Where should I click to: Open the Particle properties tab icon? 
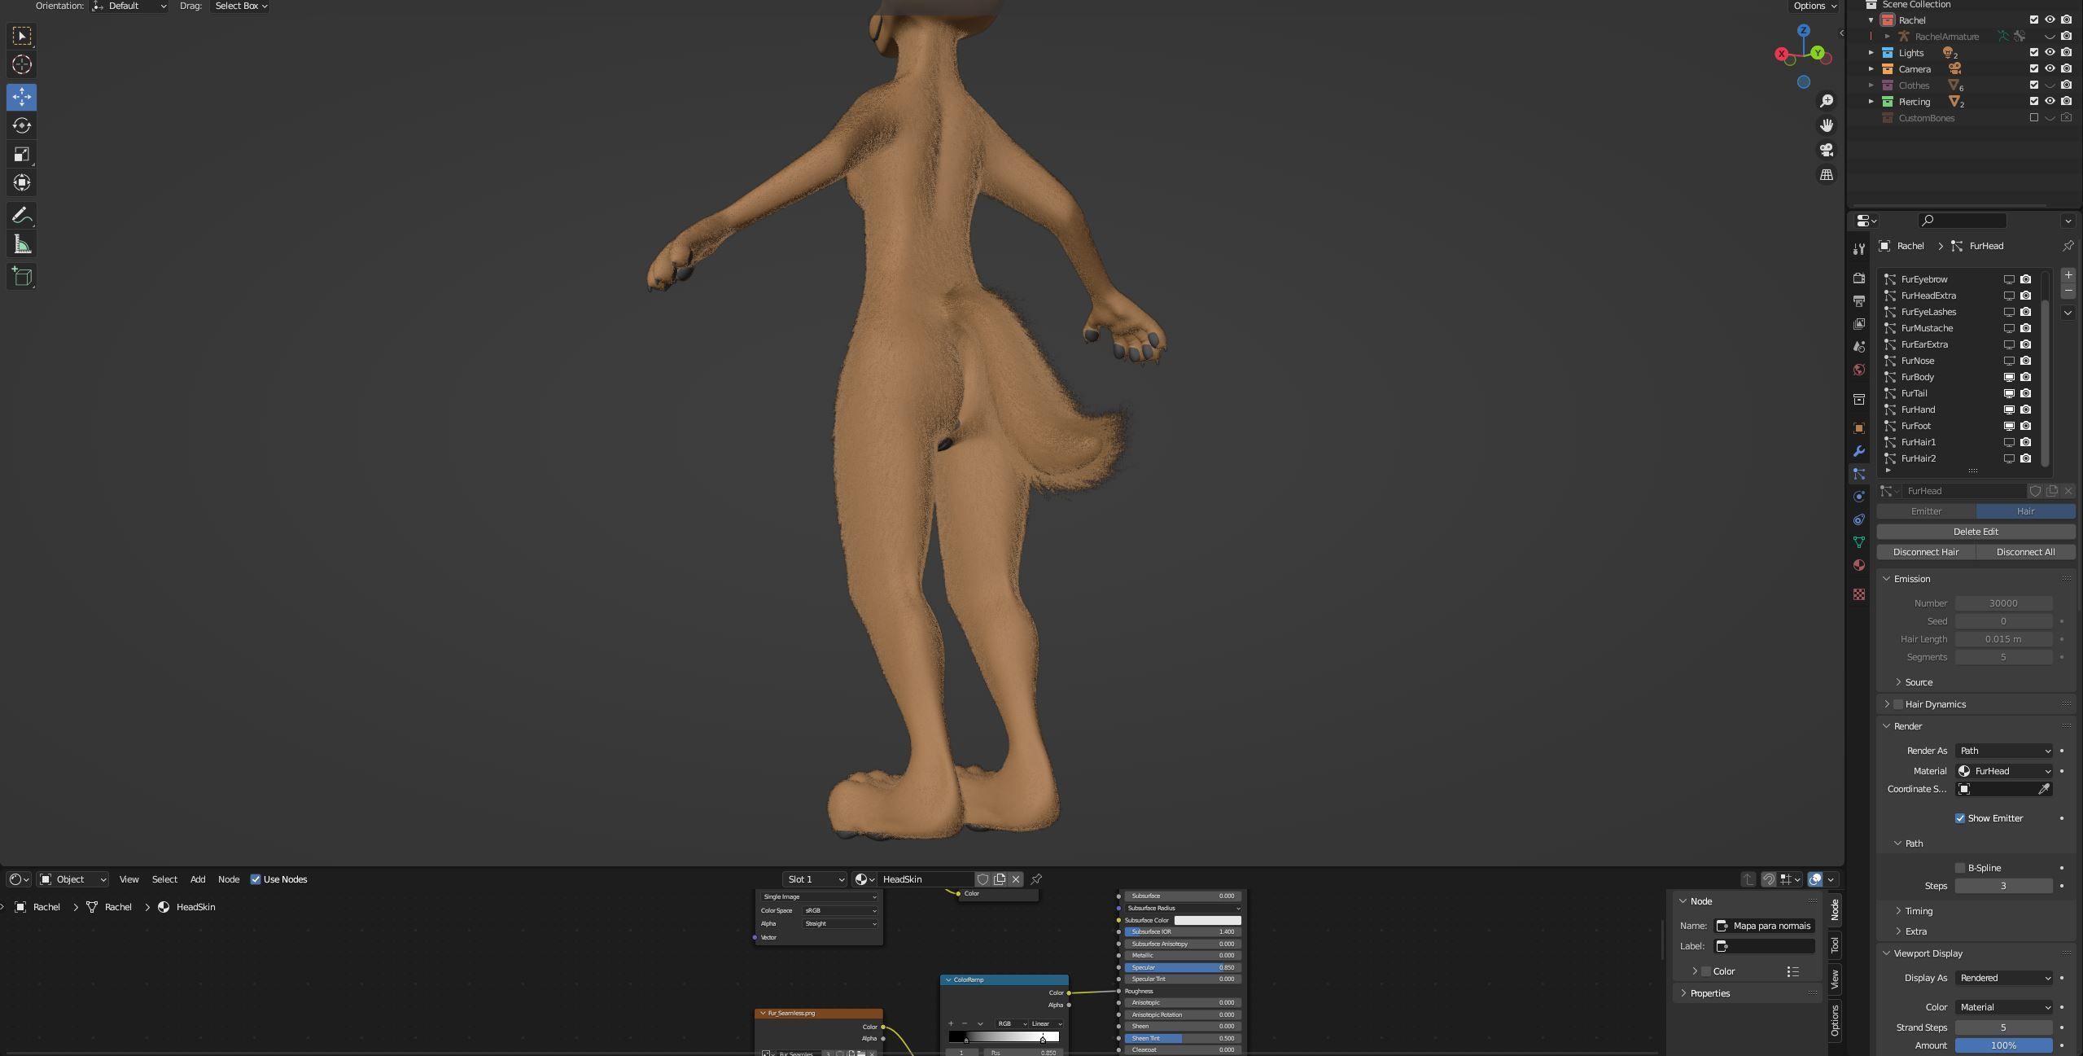[1858, 474]
